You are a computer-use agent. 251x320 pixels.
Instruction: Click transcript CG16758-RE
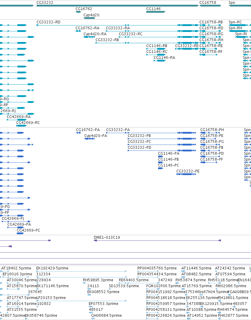coord(211,46)
